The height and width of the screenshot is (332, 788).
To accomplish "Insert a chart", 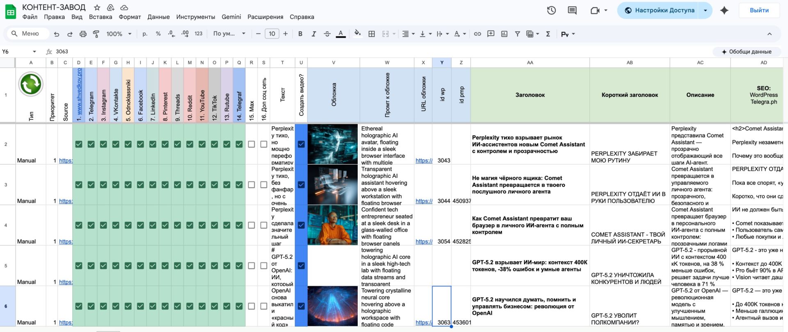I will 504,34.
